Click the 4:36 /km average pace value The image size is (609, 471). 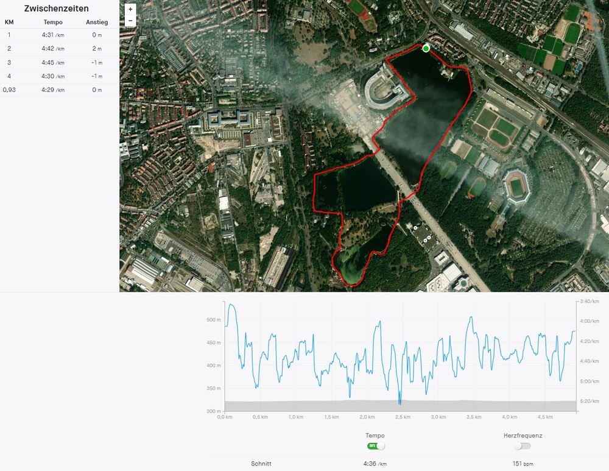pyautogui.click(x=375, y=464)
